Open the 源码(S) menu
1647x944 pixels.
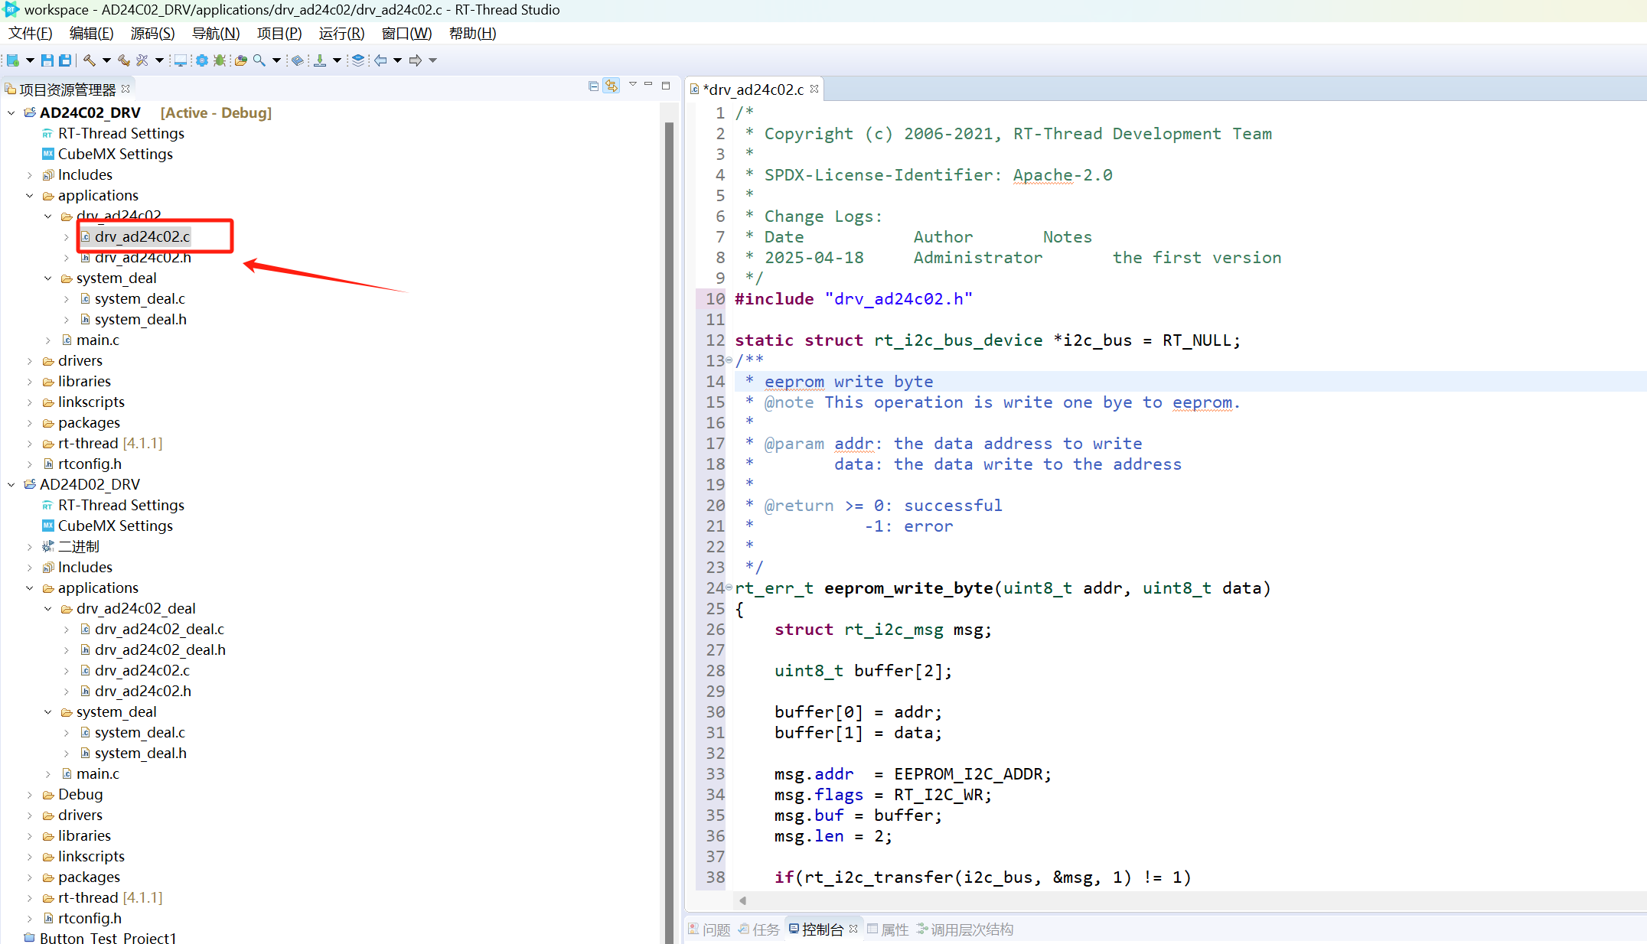(152, 34)
